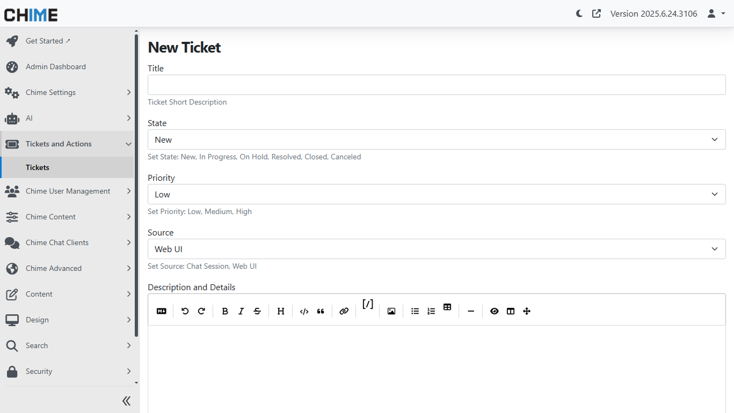Expand the Security menu chevron
The image size is (734, 413).
(129, 371)
